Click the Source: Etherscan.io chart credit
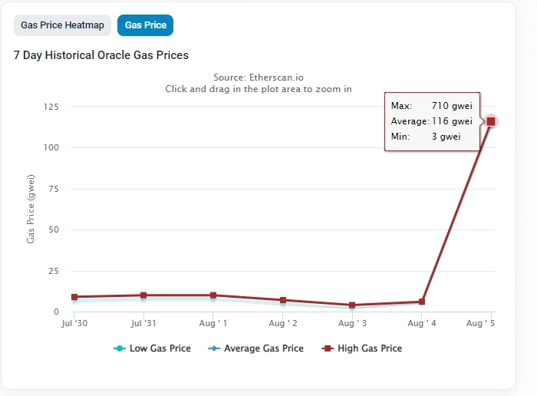This screenshot has width=537, height=396. [x=259, y=78]
